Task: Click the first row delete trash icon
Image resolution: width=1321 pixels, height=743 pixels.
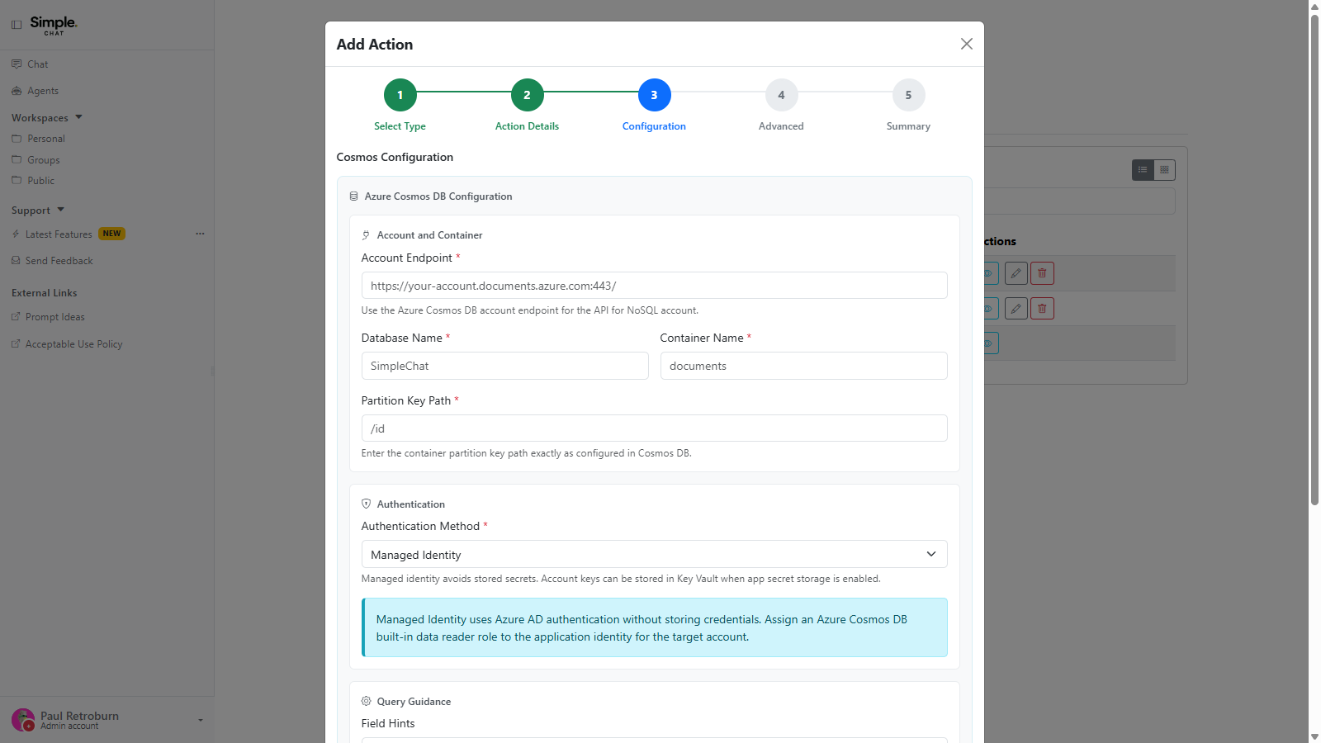Action: pos(1042,273)
